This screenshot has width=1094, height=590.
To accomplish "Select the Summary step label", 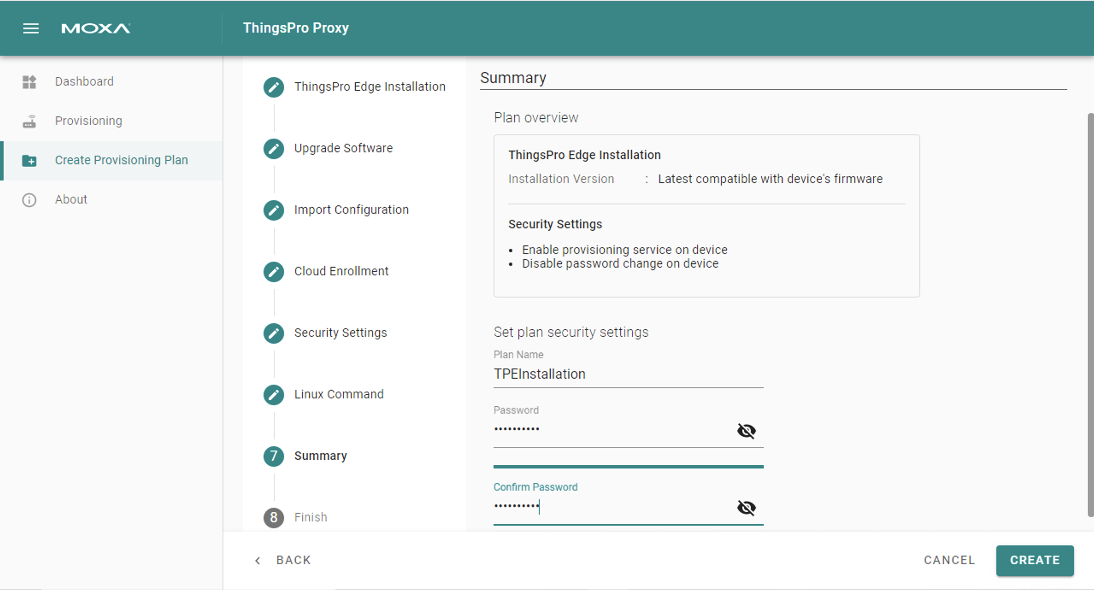I will [320, 456].
